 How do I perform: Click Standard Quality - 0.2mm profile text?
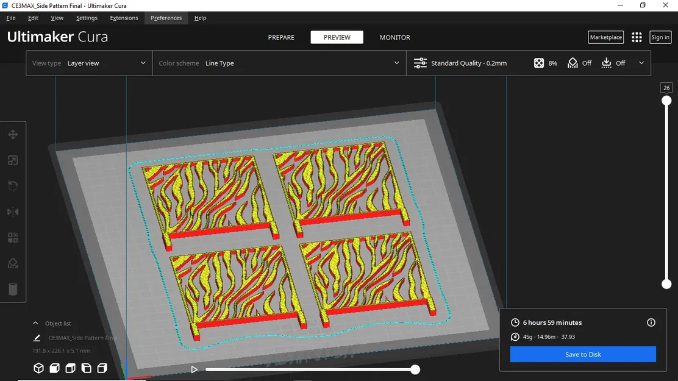coord(469,63)
